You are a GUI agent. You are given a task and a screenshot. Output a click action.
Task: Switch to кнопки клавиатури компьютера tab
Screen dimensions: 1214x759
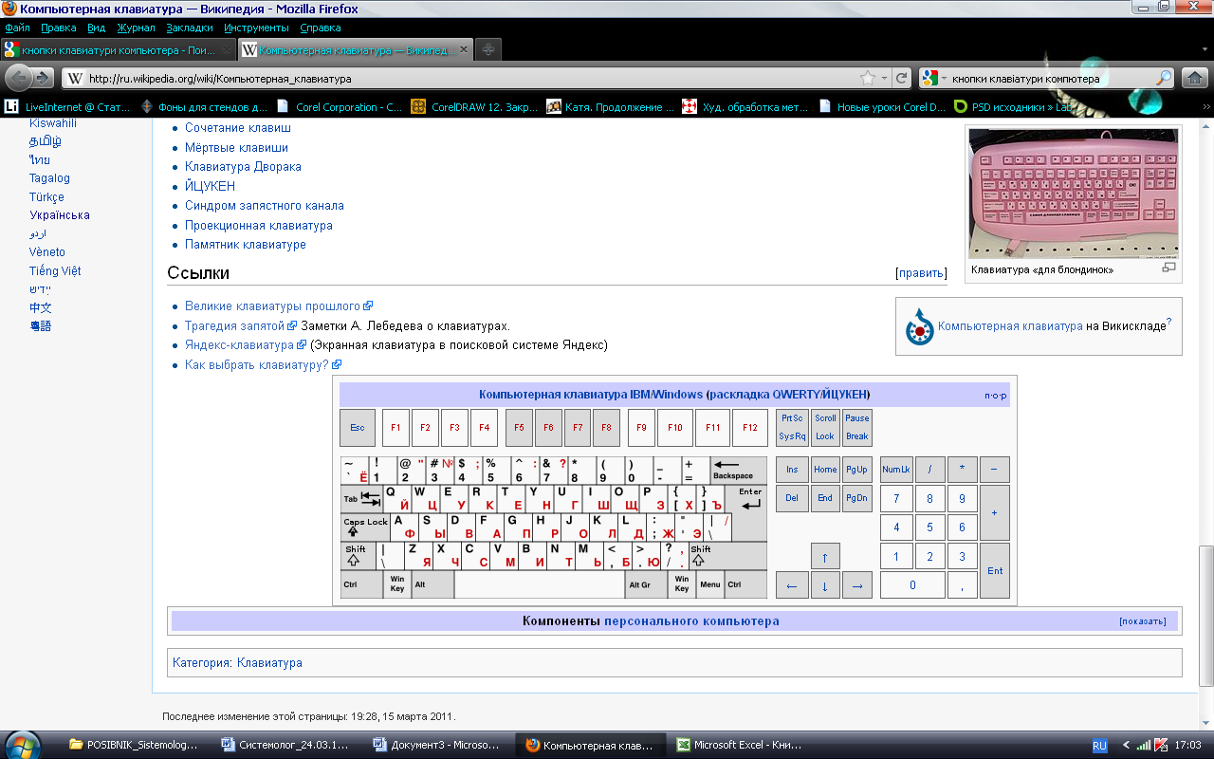click(119, 49)
